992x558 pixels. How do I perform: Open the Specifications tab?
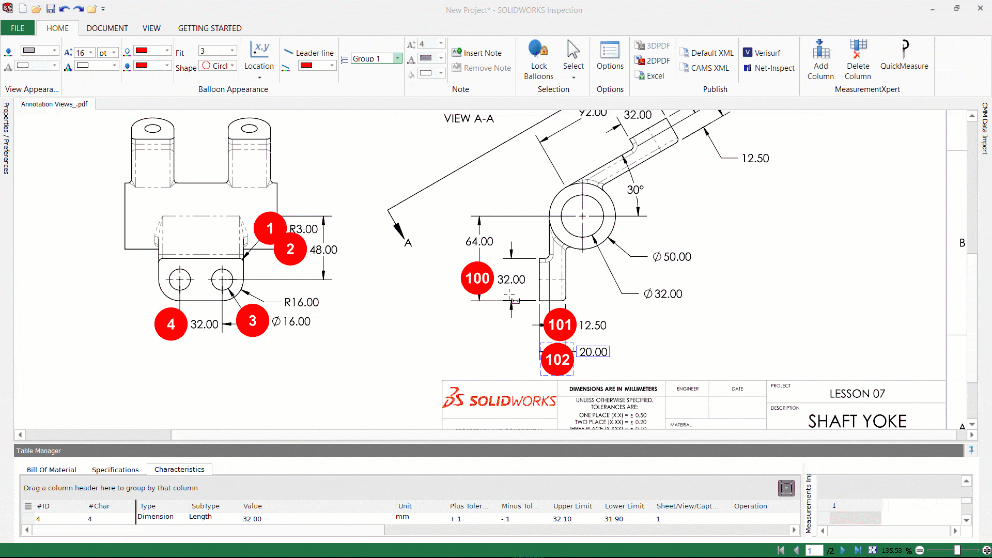pyautogui.click(x=115, y=470)
